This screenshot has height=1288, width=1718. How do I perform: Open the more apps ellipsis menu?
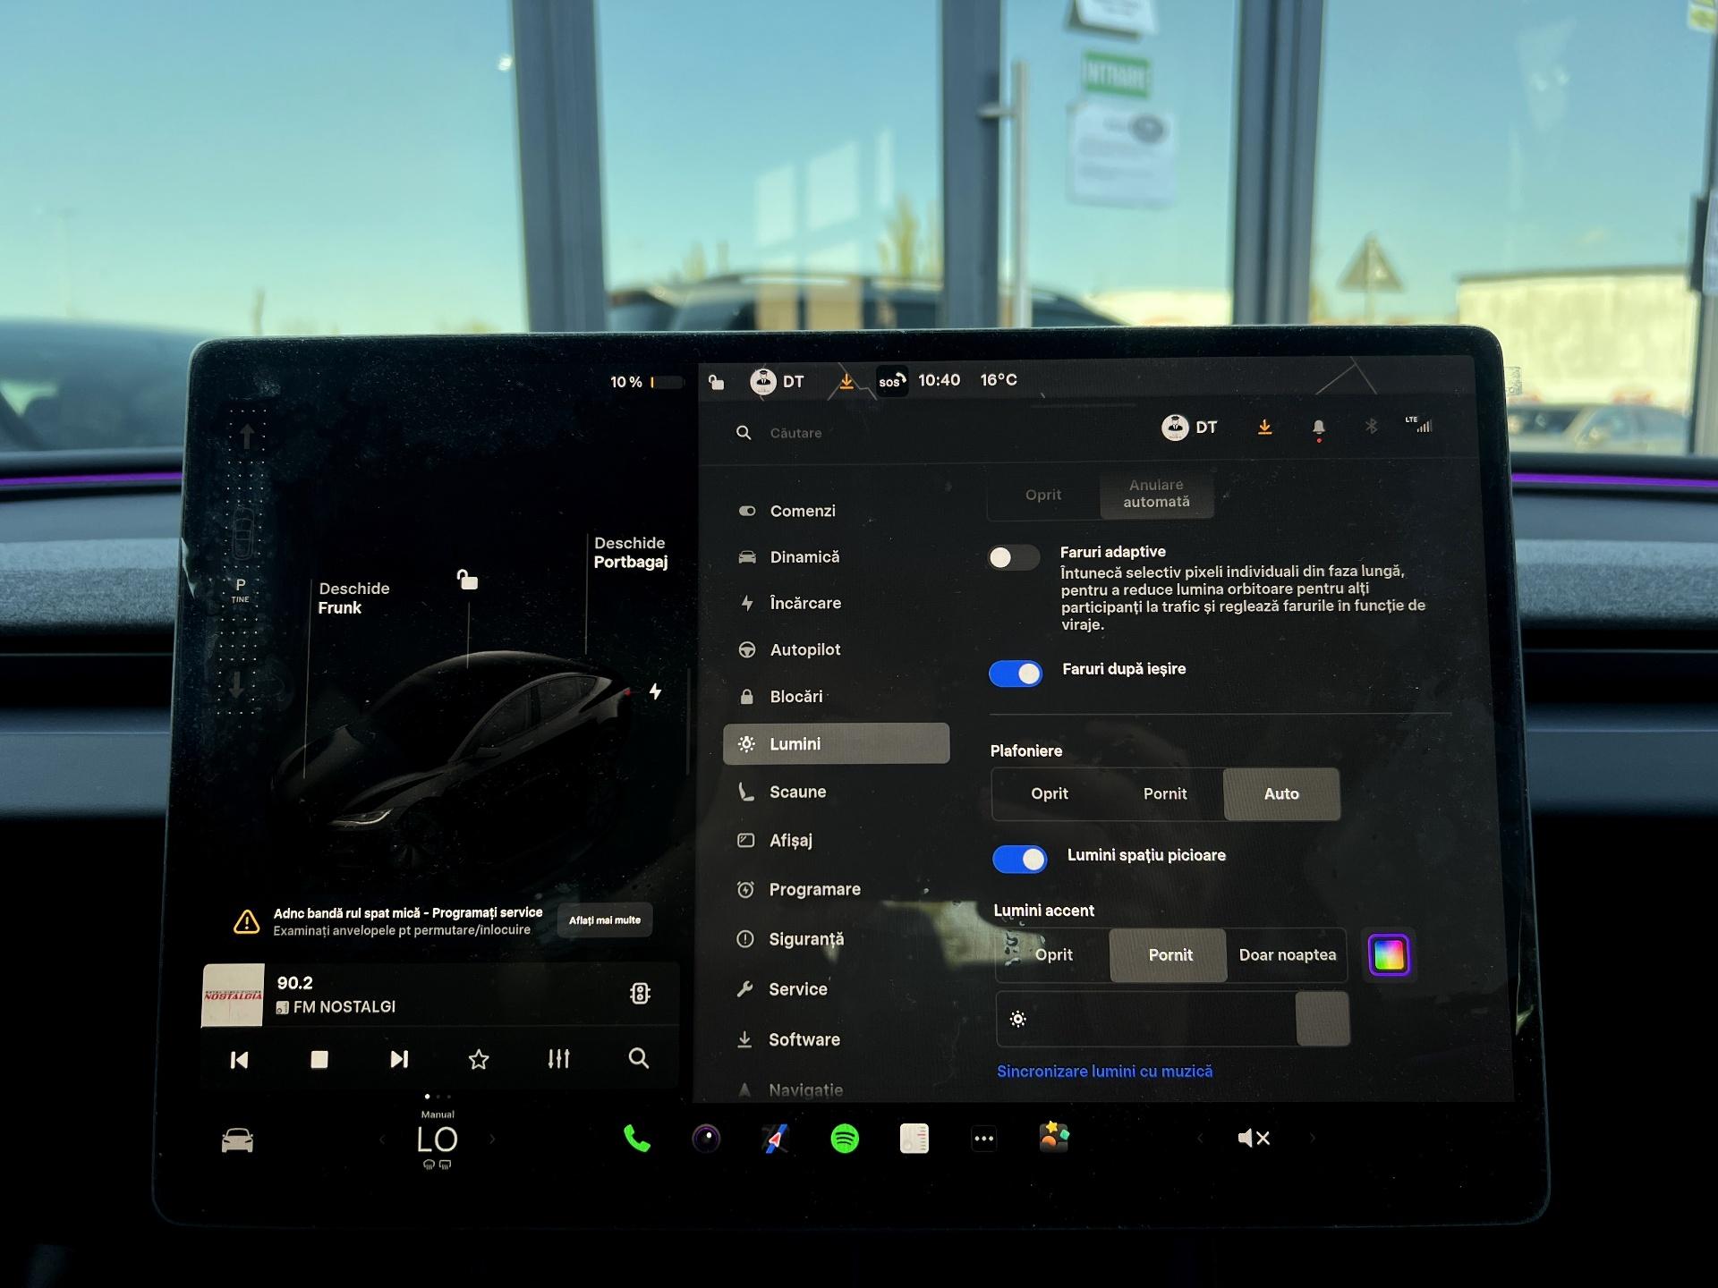point(983,1139)
